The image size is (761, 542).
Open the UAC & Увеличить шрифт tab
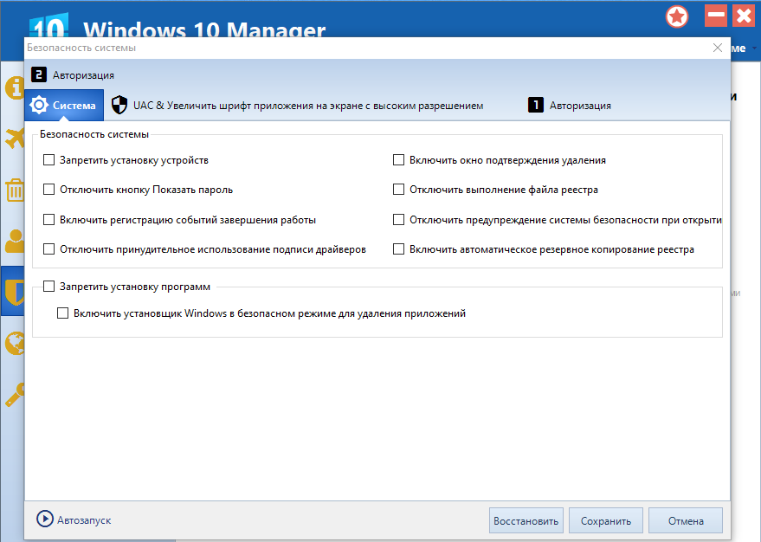(298, 105)
